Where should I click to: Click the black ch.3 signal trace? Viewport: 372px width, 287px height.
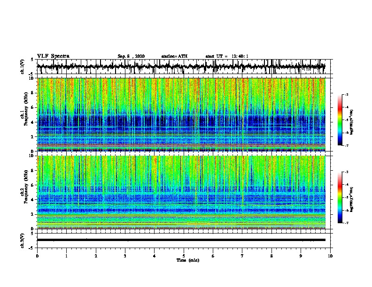click(x=181, y=240)
